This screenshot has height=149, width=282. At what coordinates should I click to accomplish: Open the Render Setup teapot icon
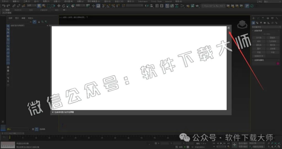click(x=188, y=6)
